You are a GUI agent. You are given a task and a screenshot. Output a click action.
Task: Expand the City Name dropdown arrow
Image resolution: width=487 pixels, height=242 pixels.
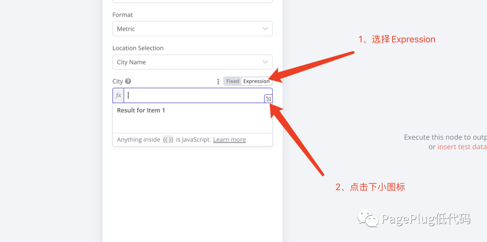coord(265,62)
